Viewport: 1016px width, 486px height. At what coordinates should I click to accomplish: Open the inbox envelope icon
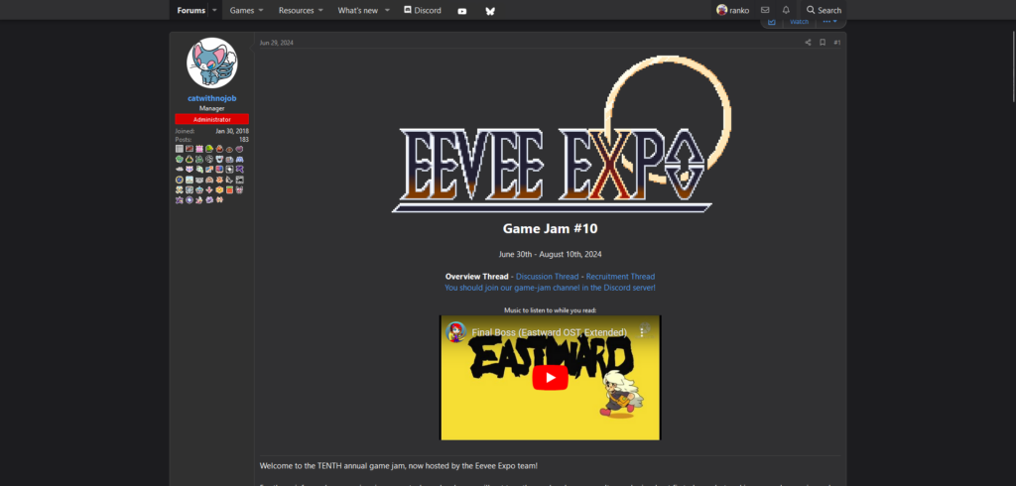[765, 10]
